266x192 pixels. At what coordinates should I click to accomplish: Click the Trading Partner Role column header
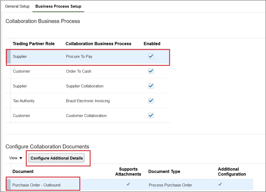34,44
